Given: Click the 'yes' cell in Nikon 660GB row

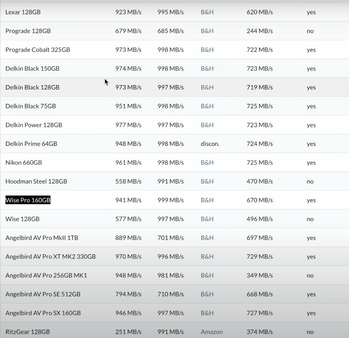Looking at the screenshot, I should [x=311, y=163].
